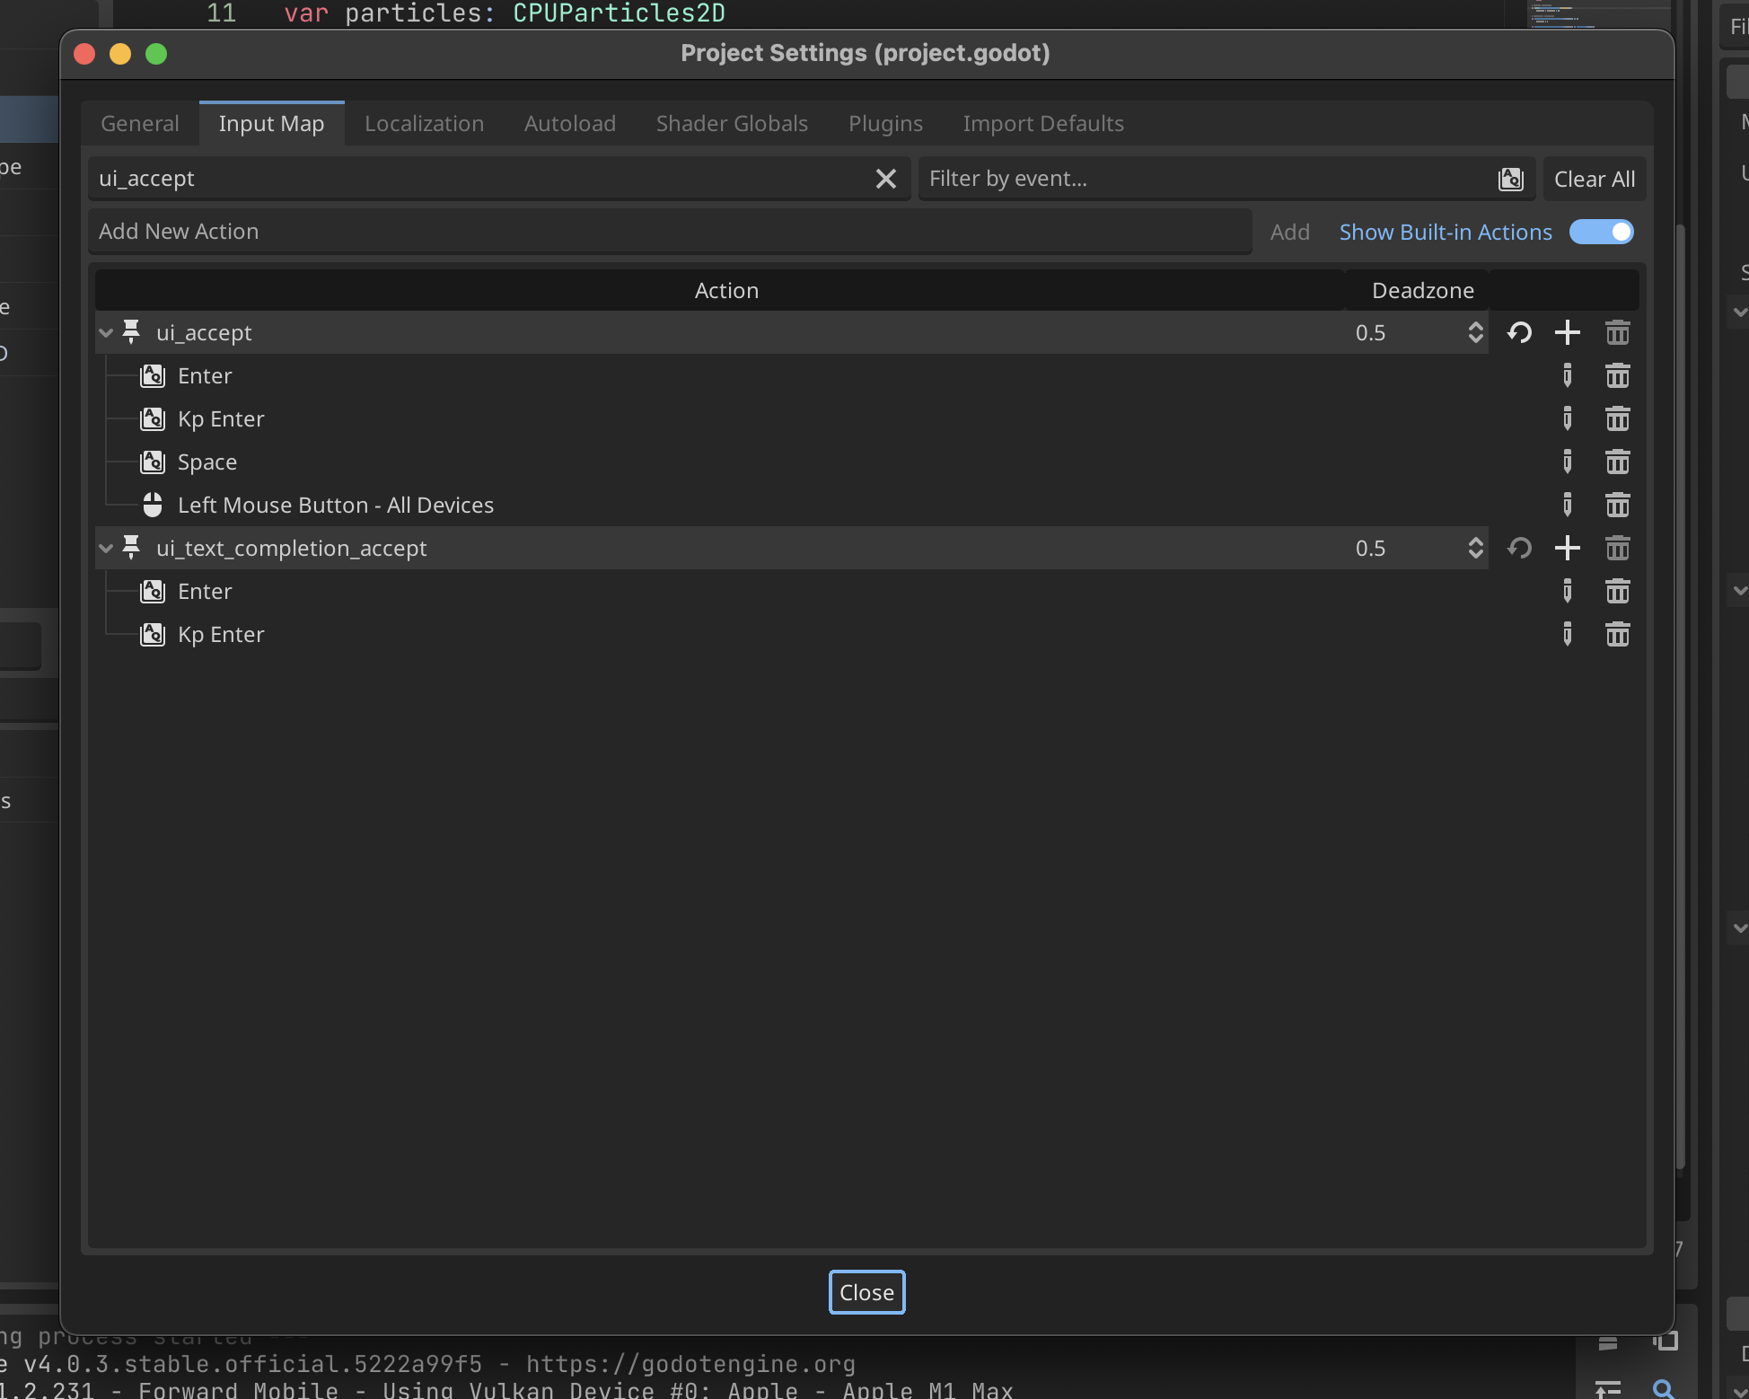Click the ui_accept deadzone value 0.5
The height and width of the screenshot is (1399, 1749).
1370,333
